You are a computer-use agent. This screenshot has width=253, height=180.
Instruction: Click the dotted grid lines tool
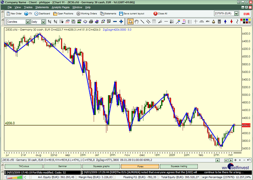[154, 21]
